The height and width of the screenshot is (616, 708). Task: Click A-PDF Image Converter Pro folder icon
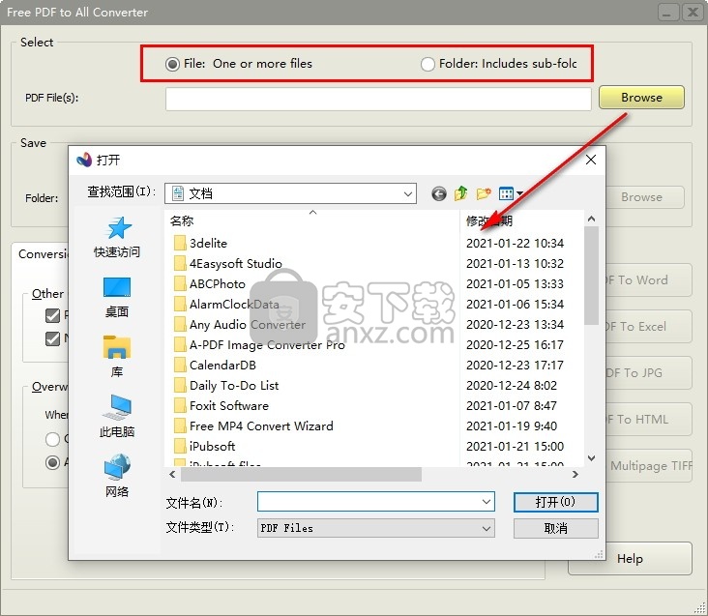180,344
